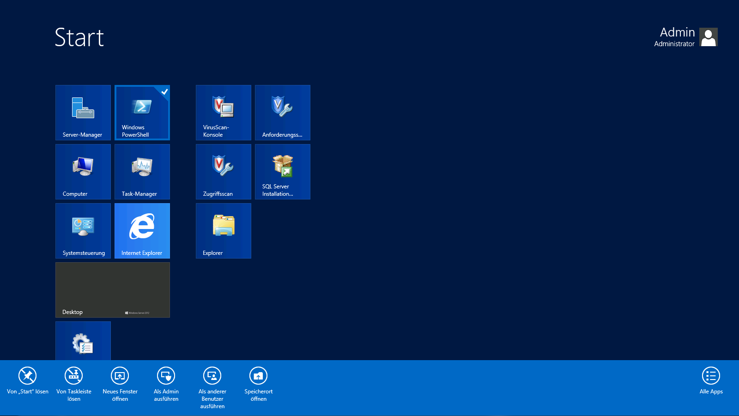Open the Anforderungss... scan tile
Image resolution: width=739 pixels, height=416 pixels.
283,113
